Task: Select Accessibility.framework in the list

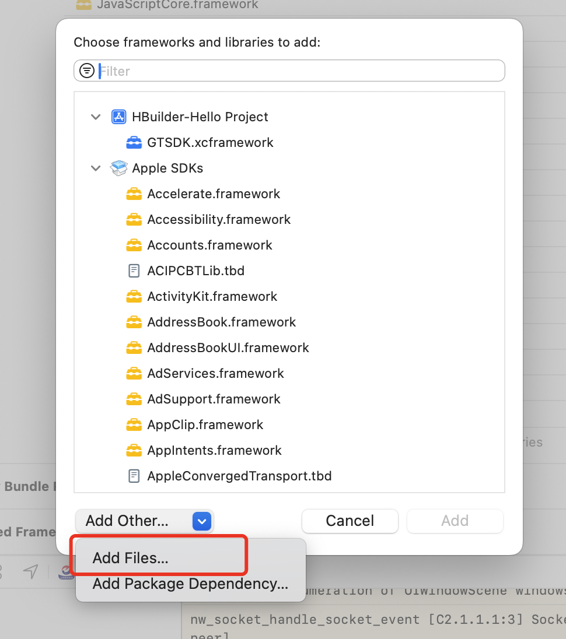Action: pyautogui.click(x=219, y=219)
